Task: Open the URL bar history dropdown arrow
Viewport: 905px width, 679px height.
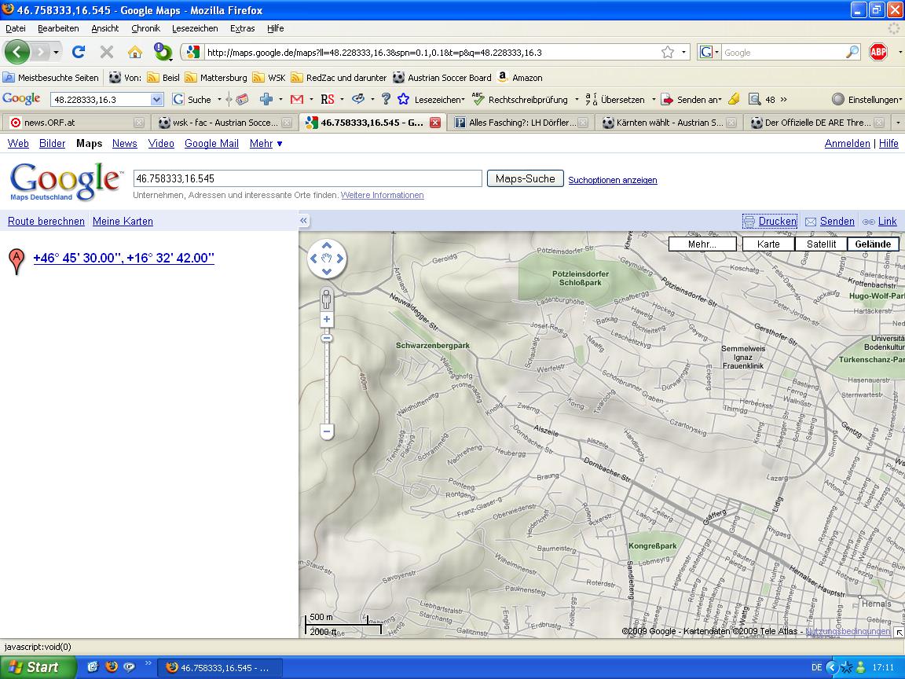Action: pyautogui.click(x=684, y=52)
